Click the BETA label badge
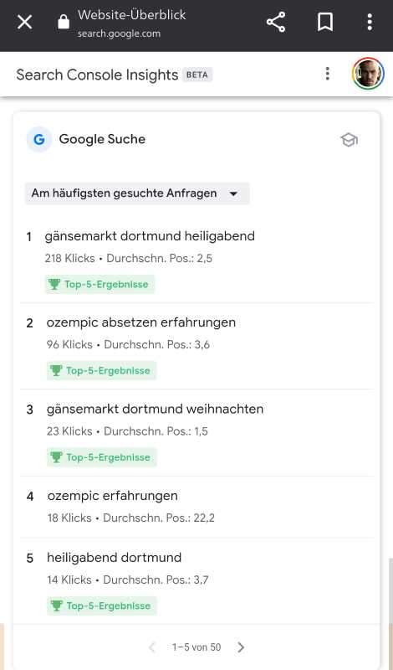 pos(197,75)
